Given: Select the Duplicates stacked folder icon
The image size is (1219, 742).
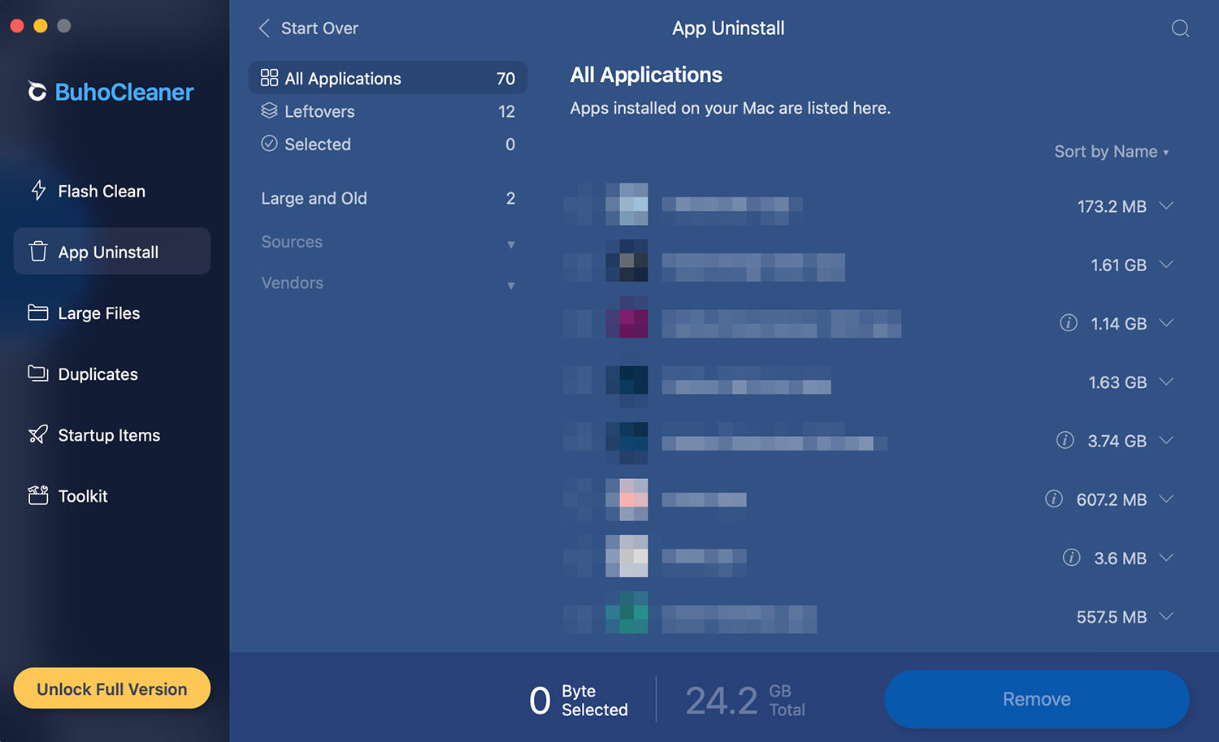Looking at the screenshot, I should coord(38,373).
